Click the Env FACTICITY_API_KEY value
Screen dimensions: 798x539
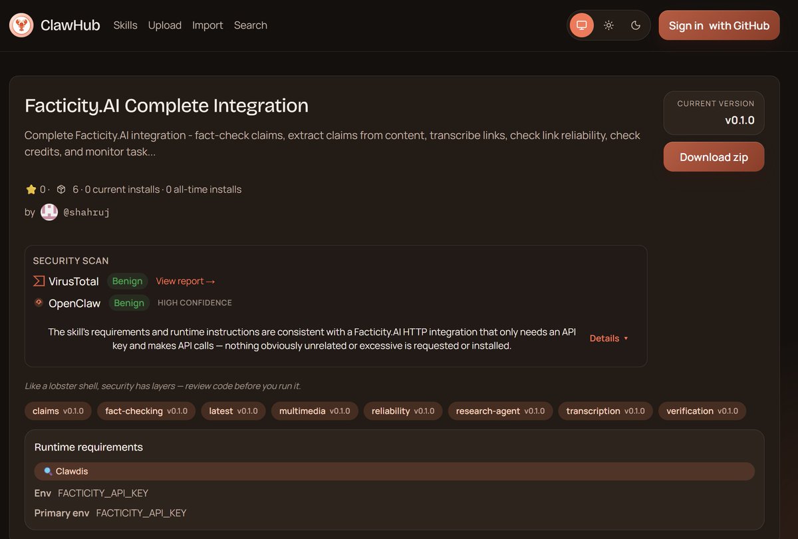click(x=103, y=493)
